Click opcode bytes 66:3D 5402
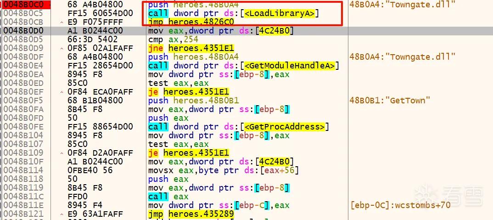The image size is (493, 220). (92, 39)
